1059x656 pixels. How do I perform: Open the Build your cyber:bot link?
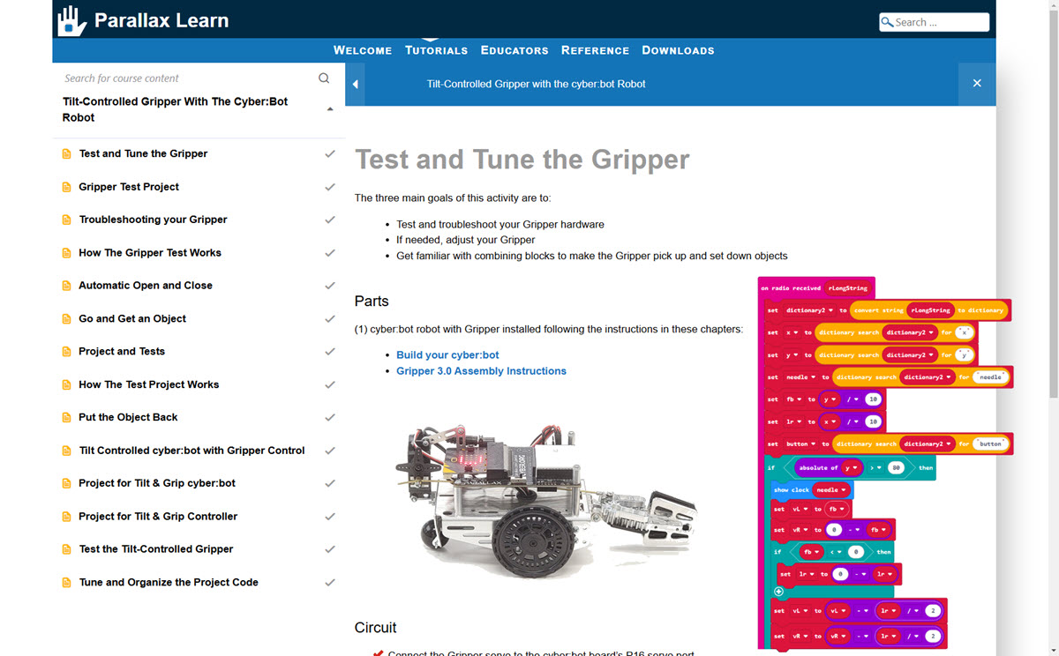(x=447, y=355)
